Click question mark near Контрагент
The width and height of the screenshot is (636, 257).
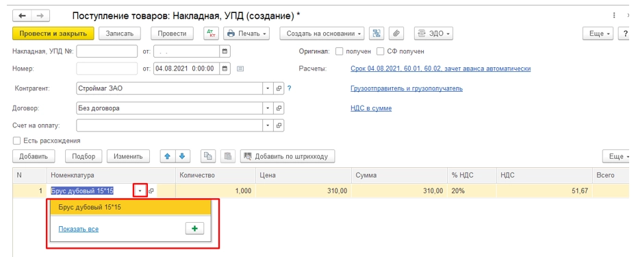[289, 88]
